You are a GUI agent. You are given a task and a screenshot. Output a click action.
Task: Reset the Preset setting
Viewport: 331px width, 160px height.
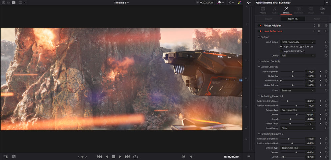pos(326,90)
